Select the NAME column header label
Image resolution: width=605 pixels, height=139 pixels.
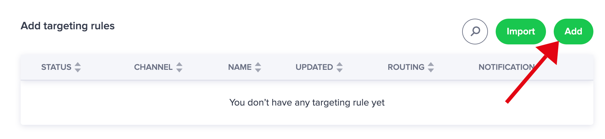240,67
